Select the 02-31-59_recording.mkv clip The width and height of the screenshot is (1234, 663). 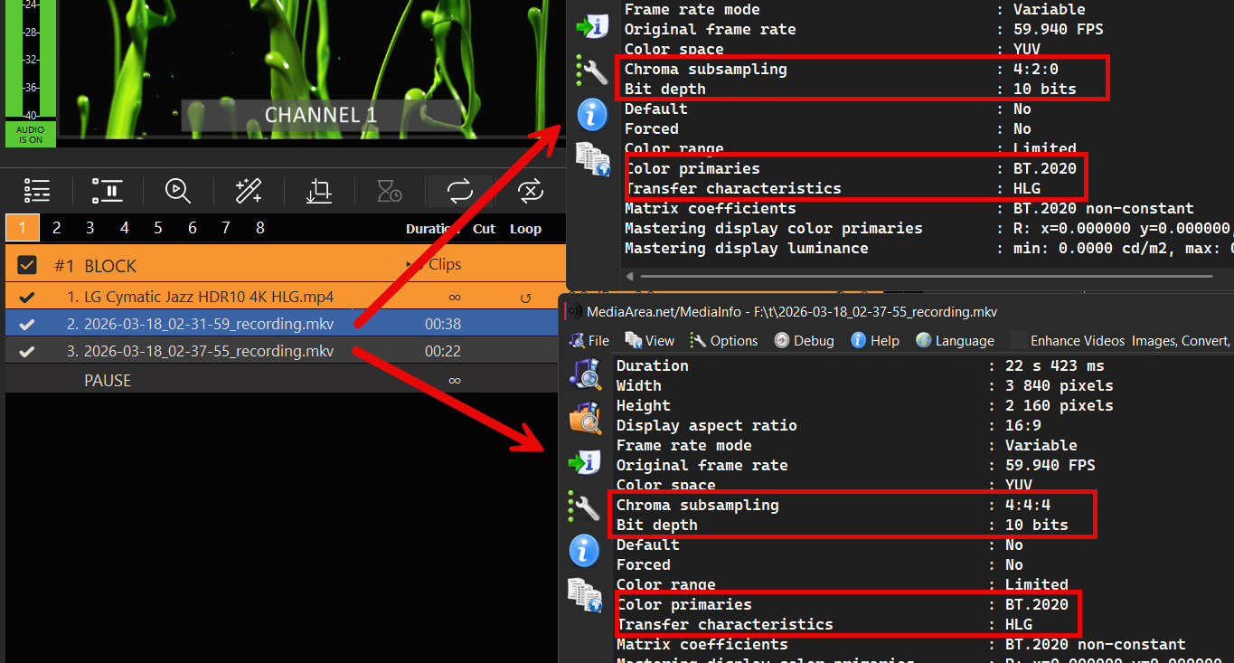208,324
